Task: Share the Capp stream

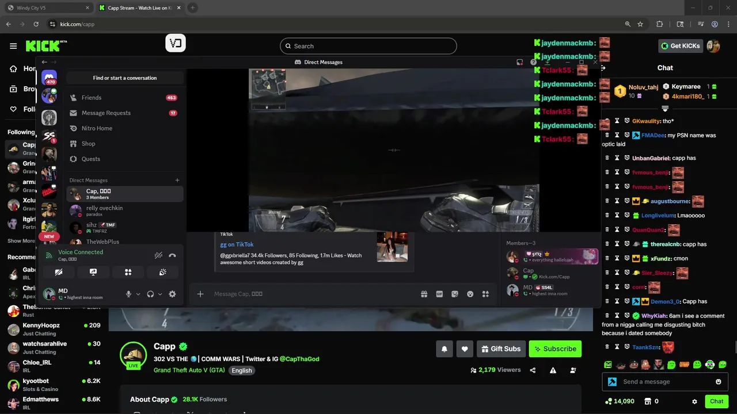Action: point(533,370)
